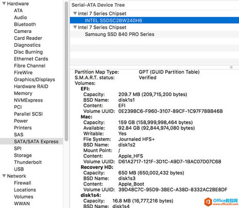Open Hardware RAID information
The height and width of the screenshot is (208, 239).
(x=31, y=86)
